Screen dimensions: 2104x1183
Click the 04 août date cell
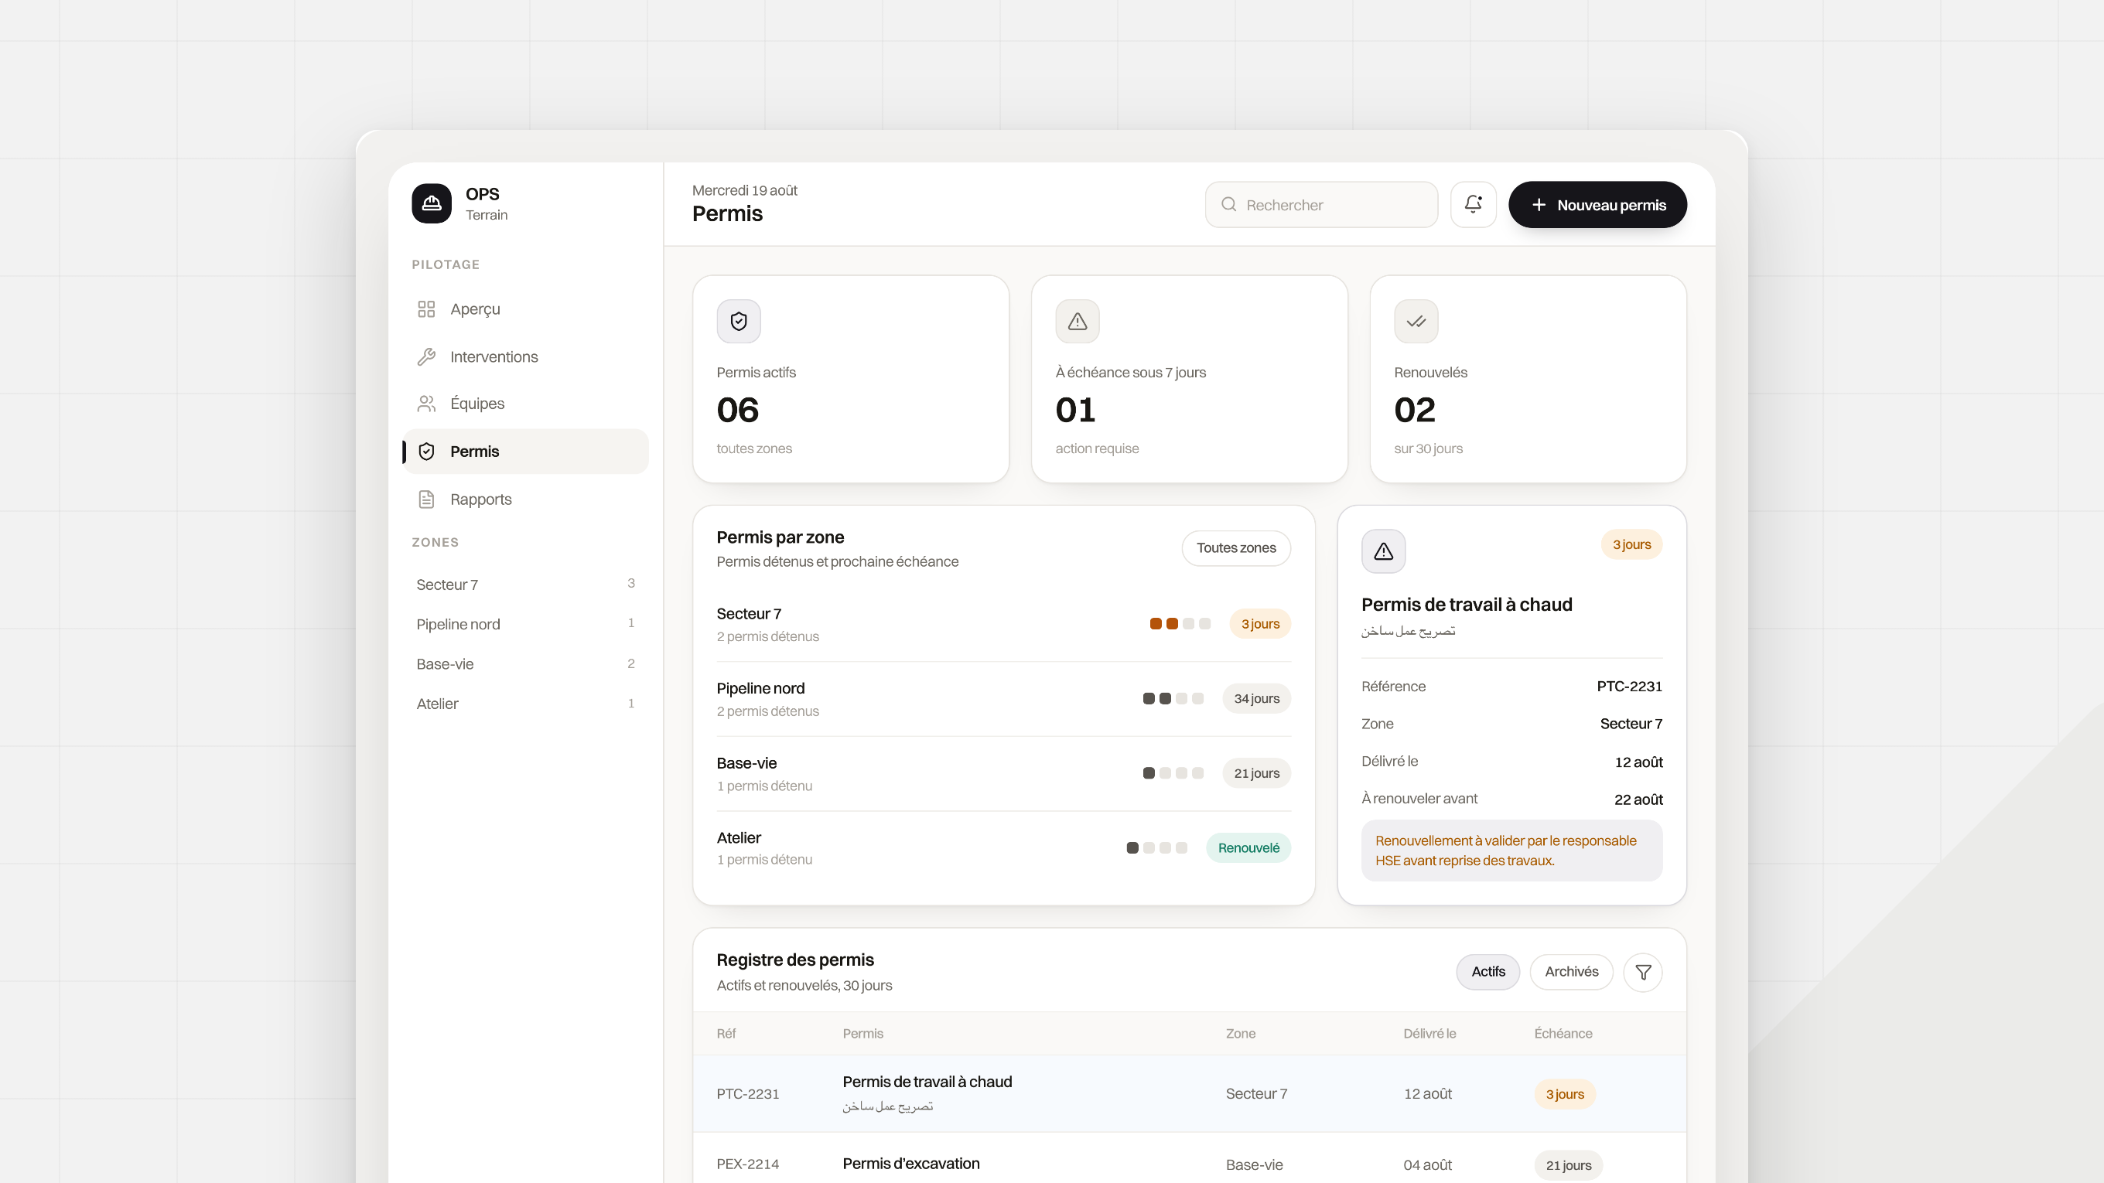1427,1165
